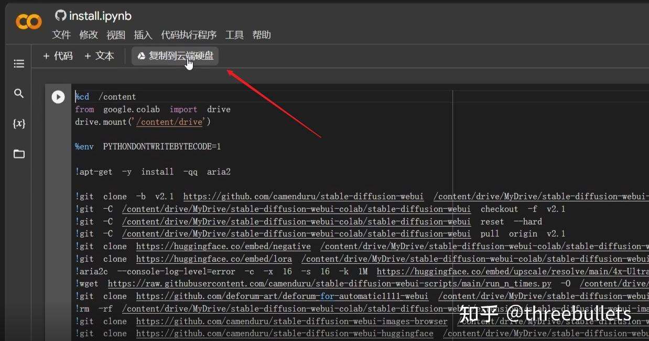Open Colab home via the CO logo

28,22
